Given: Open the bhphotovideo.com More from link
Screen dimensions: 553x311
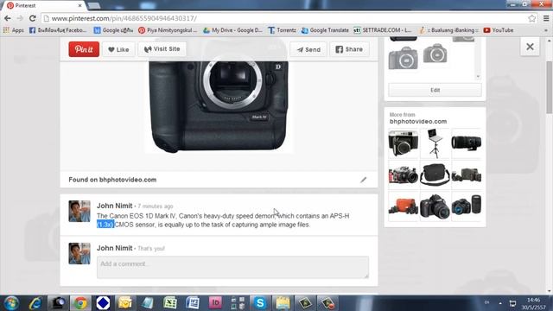Looking at the screenshot, I should click(418, 121).
